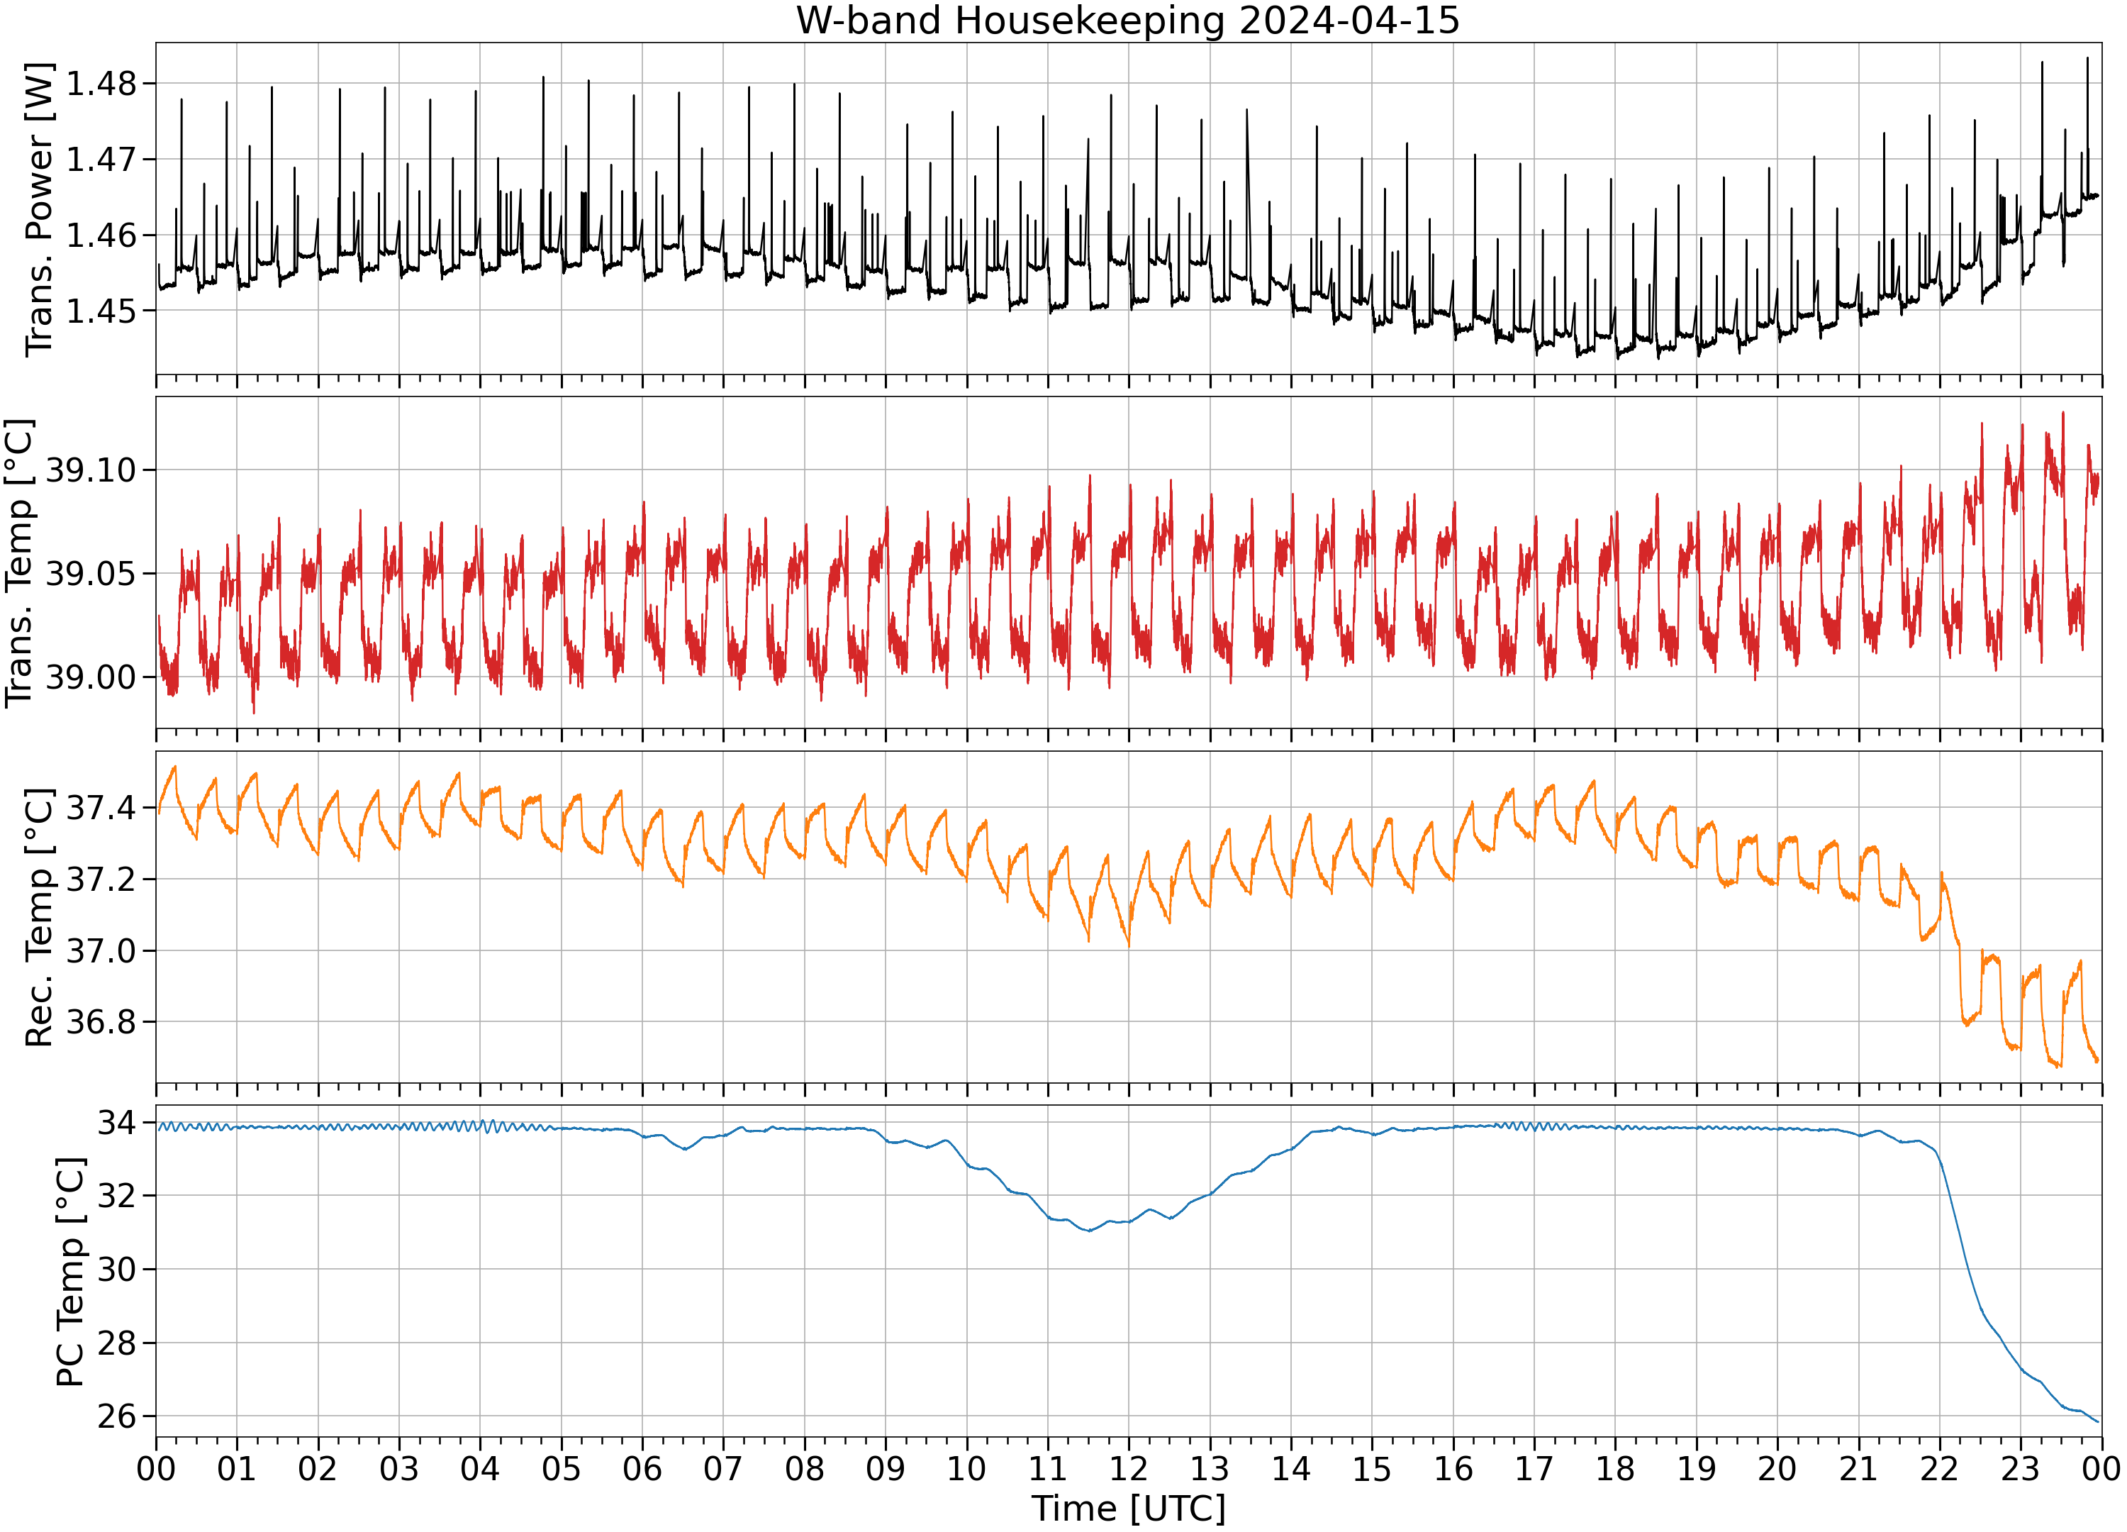Click the Time [UTC] x-axis label
The height and width of the screenshot is (1532, 2127).
pos(1128,1509)
